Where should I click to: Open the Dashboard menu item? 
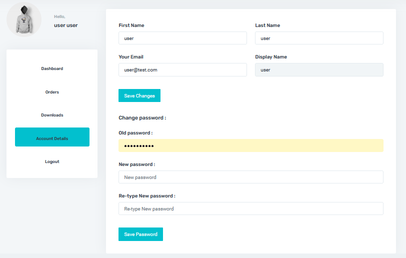click(x=52, y=68)
